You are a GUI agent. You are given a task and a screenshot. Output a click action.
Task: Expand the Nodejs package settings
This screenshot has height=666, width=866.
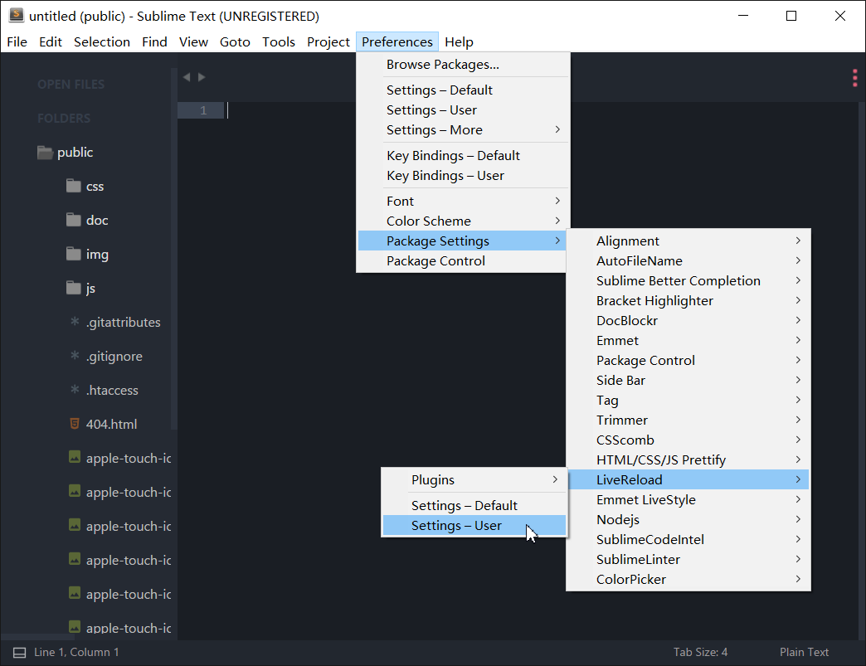pos(688,520)
